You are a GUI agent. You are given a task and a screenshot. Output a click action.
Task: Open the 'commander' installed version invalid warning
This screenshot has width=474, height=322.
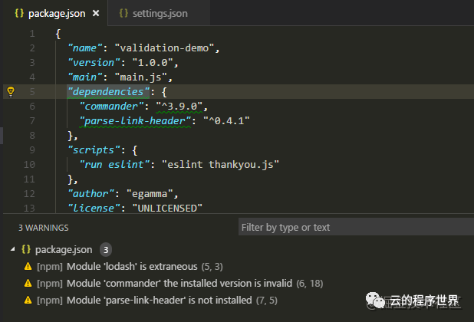click(x=179, y=284)
